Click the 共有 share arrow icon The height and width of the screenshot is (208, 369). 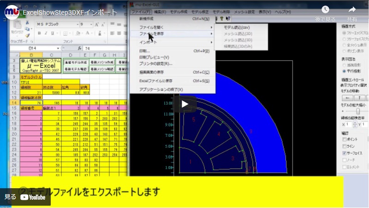(x=352, y=10)
